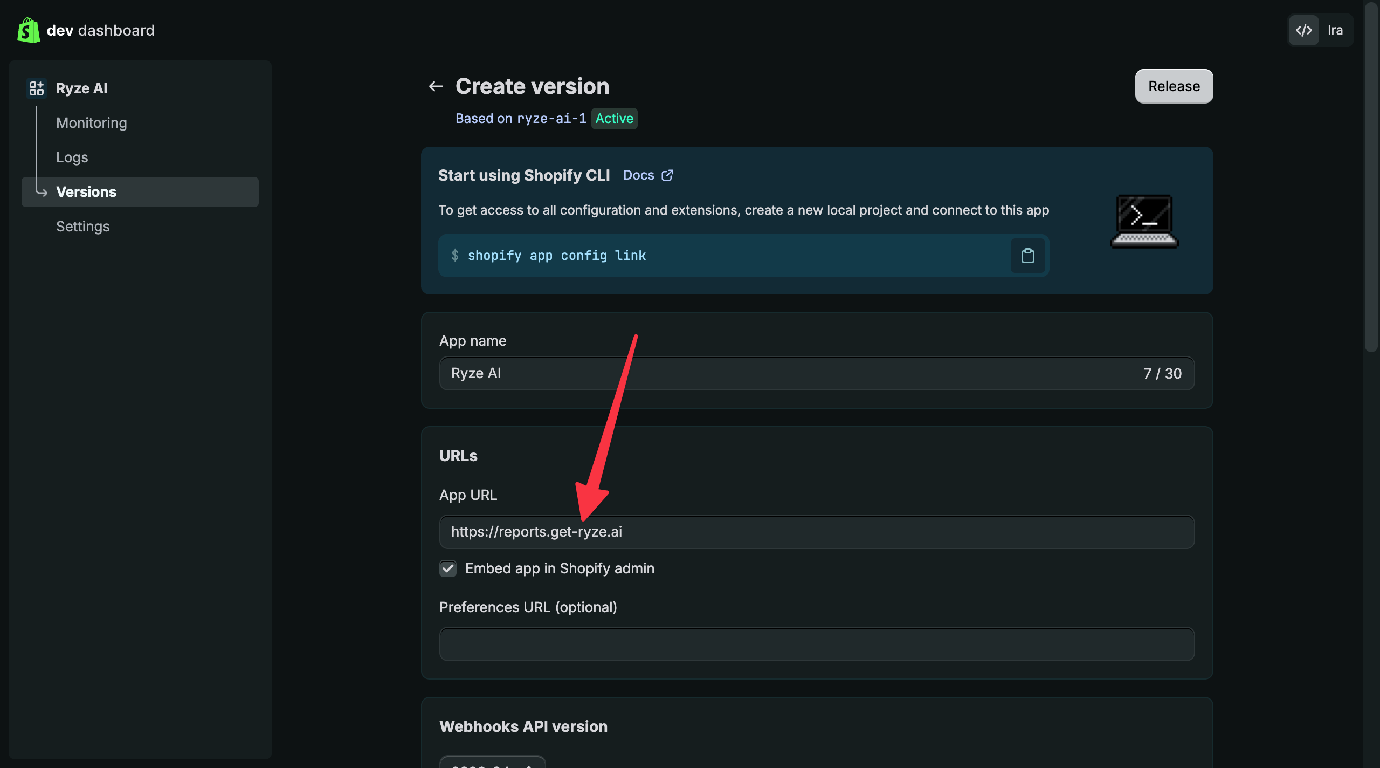This screenshot has width=1380, height=768.
Task: Click the Webhooks API version heading
Action: (x=523, y=726)
